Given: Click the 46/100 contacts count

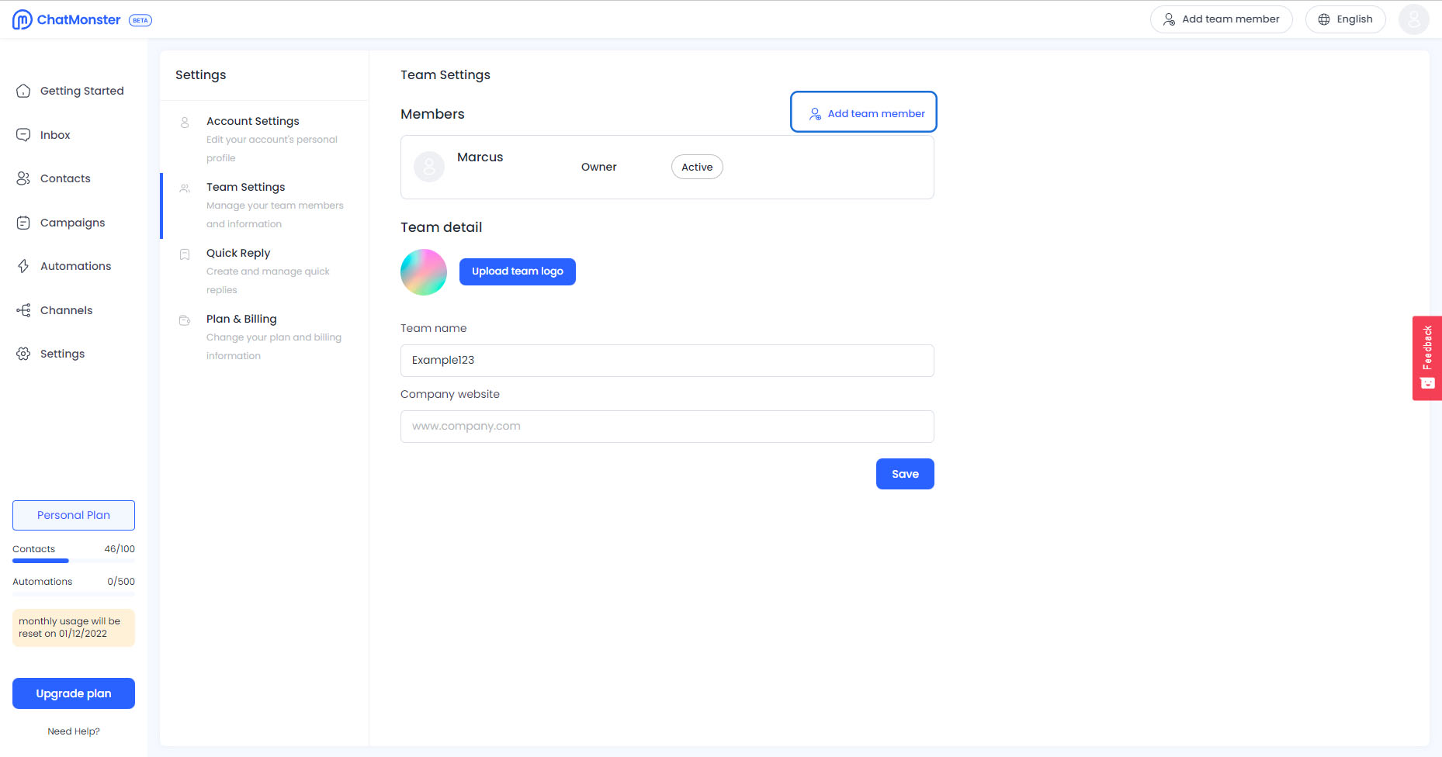Looking at the screenshot, I should [x=120, y=549].
